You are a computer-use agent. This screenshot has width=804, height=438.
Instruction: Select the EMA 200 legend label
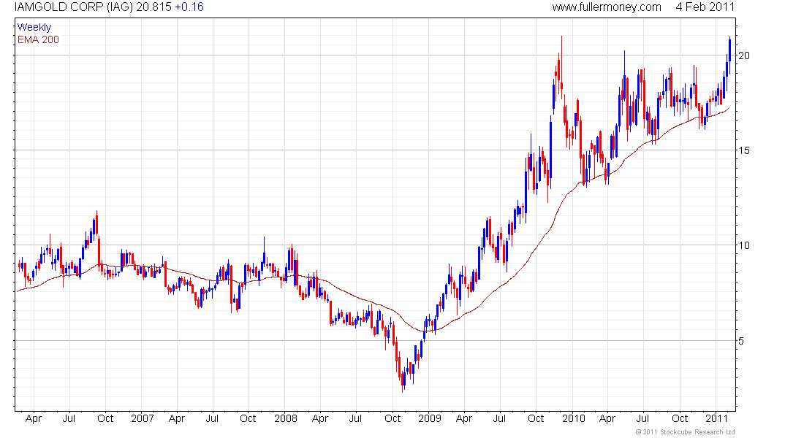[38, 39]
